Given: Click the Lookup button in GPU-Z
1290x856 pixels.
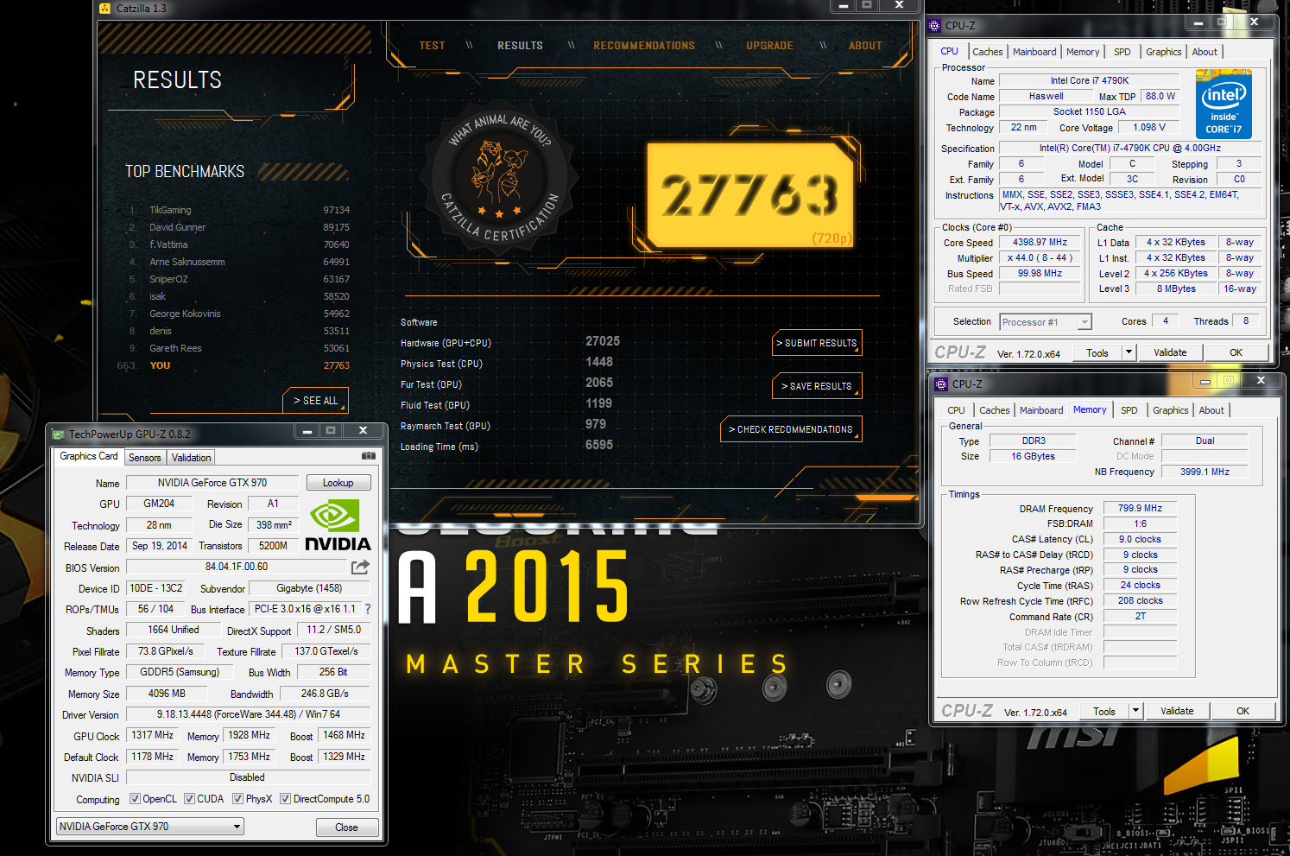Looking at the screenshot, I should tap(338, 483).
